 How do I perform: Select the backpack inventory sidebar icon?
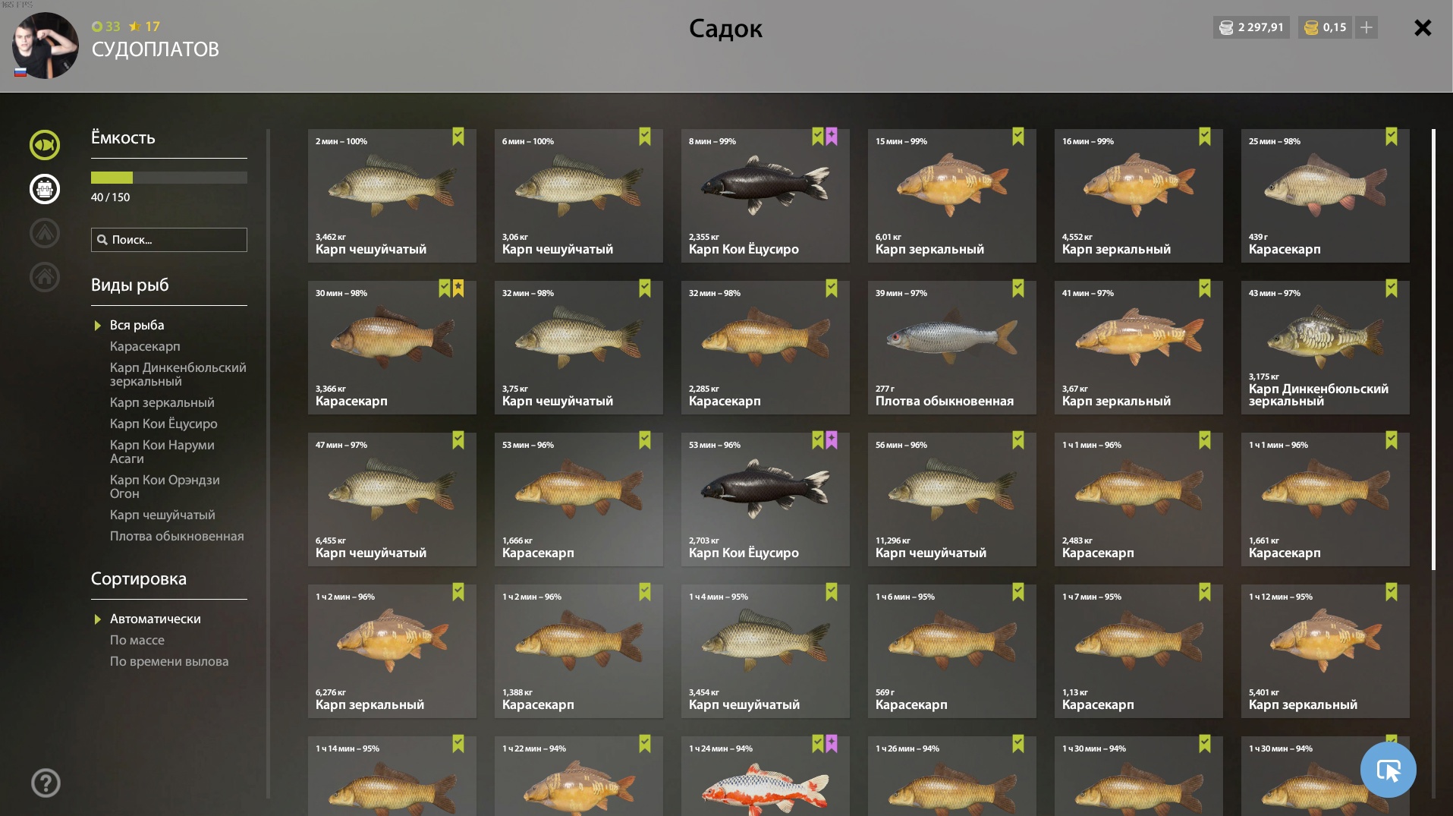(45, 189)
